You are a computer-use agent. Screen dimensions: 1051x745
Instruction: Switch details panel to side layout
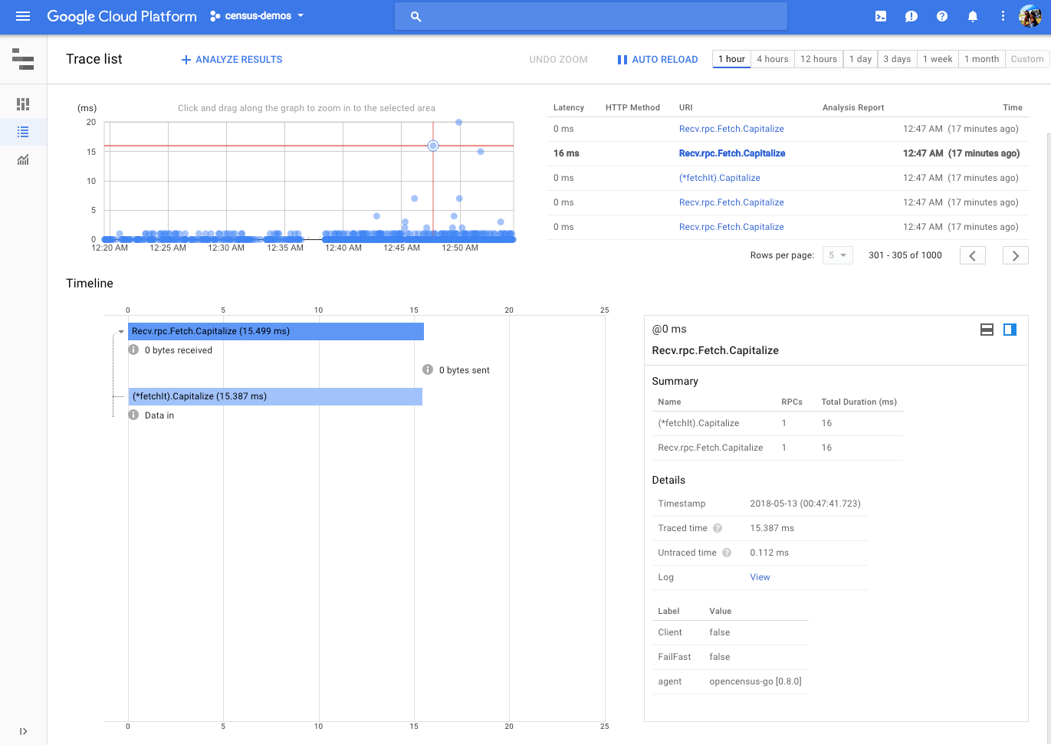click(1010, 330)
